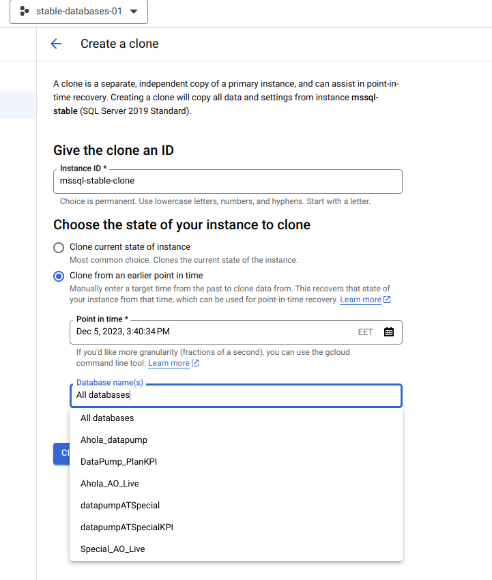Open Learn more about point-in-time recovery
The height and width of the screenshot is (580, 492).
click(361, 300)
